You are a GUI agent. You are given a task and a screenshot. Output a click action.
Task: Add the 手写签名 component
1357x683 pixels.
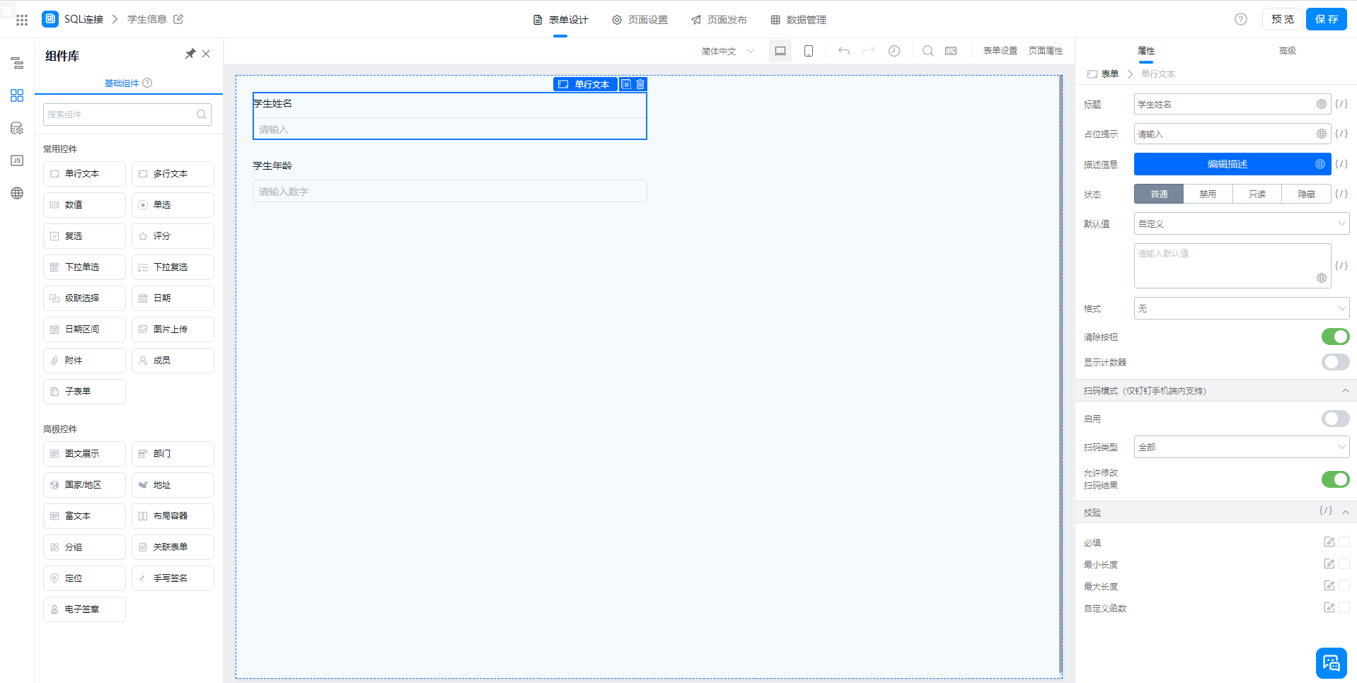point(173,578)
